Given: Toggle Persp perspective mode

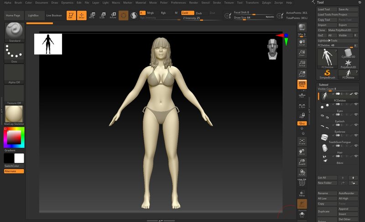Looking at the screenshot, I should (302, 84).
